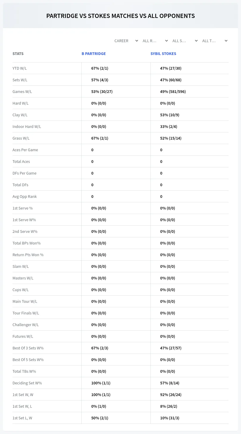
Task: Open Sybil Stokes player profile link
Action: (x=163, y=54)
